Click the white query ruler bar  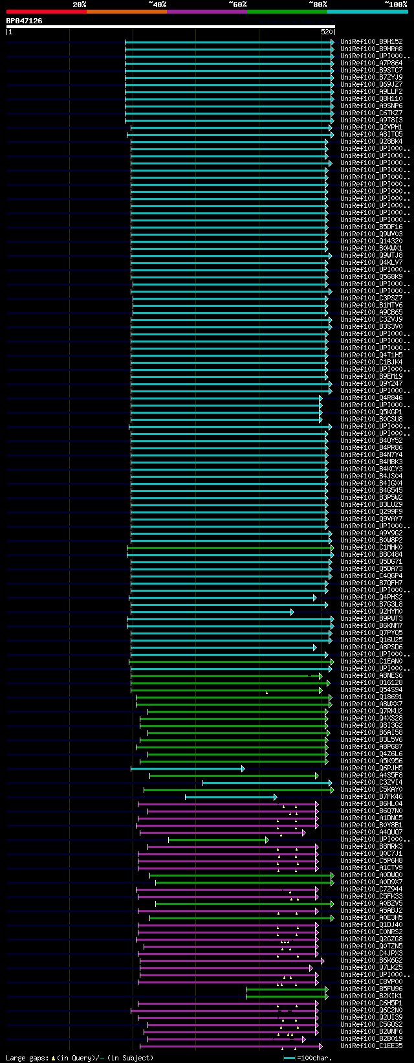171,27
